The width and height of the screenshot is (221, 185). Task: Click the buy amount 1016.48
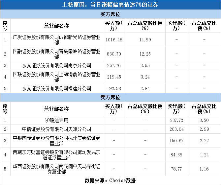point(114,40)
